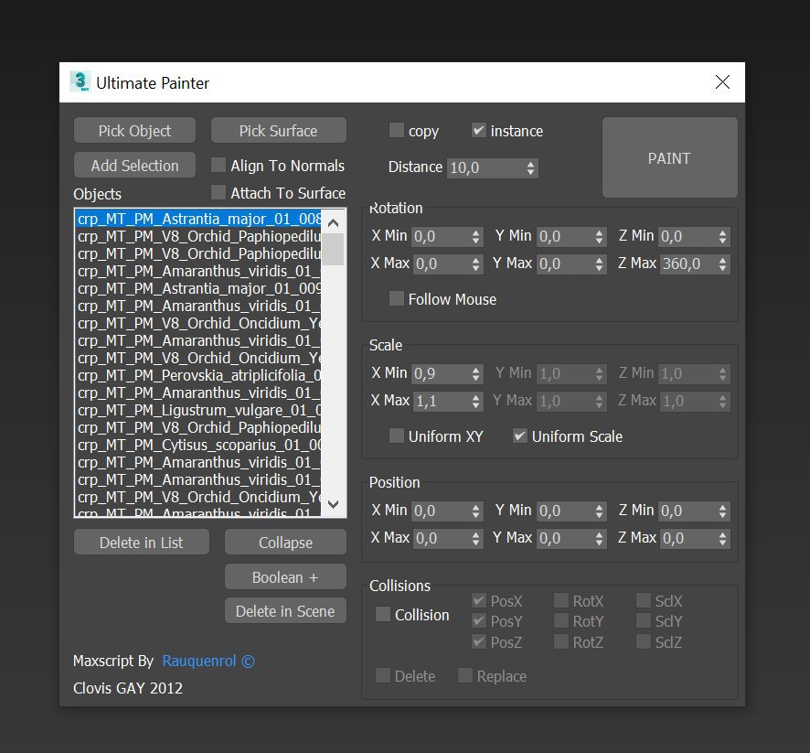Viewport: 810px width, 753px height.
Task: Click the Pick Object button
Action: [134, 131]
